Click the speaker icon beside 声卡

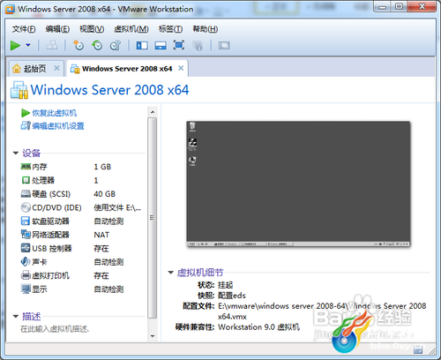tap(26, 261)
